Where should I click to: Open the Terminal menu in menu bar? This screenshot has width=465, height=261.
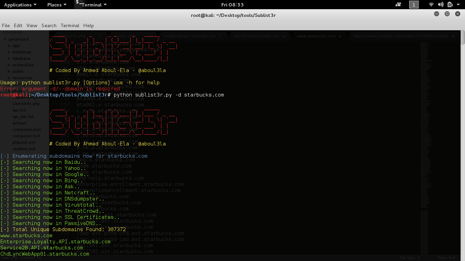[x=70, y=25]
